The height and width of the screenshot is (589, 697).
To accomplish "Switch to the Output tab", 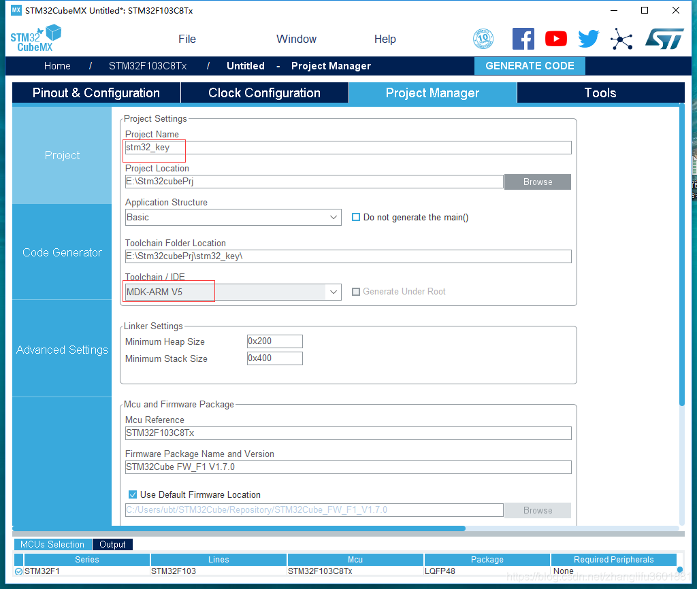I will 112,545.
